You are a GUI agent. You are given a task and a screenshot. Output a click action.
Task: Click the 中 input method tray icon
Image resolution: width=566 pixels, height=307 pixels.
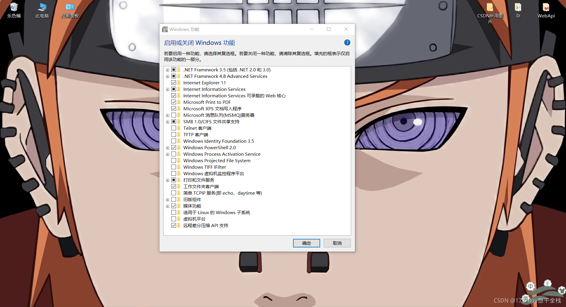click(531, 286)
